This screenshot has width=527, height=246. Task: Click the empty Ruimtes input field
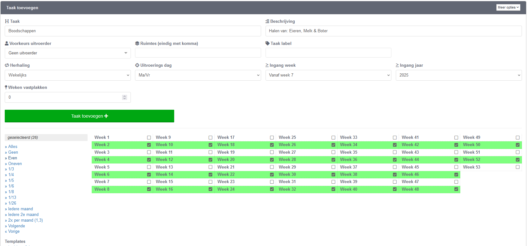[198, 53]
